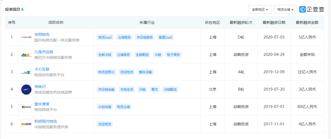
Task: Click the 项目名称 column header
Action: 56,23
